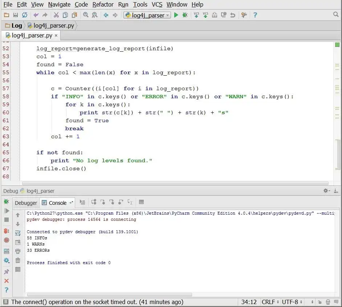
Task: Click console Down the Stack Trace arrow
Action: click(18, 224)
